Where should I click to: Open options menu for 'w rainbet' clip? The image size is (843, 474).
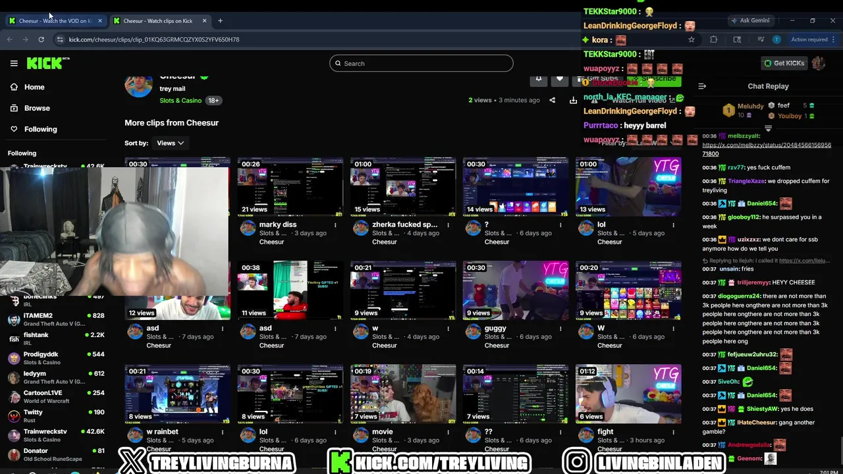223,432
